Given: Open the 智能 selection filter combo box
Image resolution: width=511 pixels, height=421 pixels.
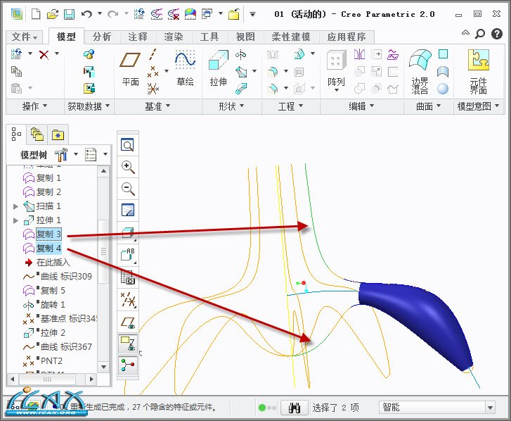Looking at the screenshot, I should coord(436,408).
